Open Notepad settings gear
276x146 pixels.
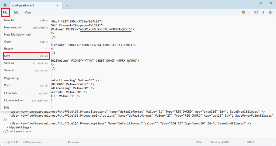(x=271, y=12)
